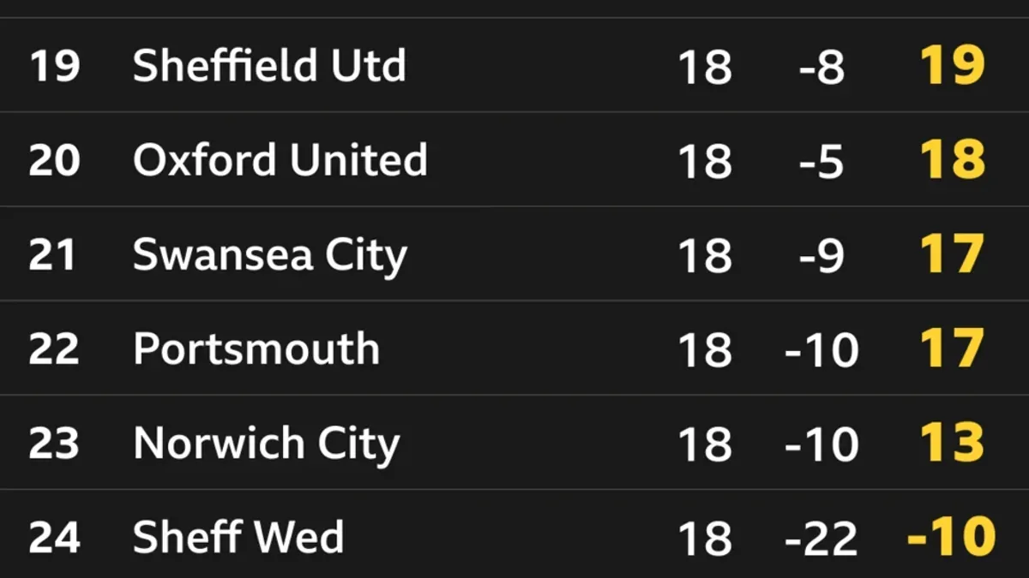Select the Sheff Wed team name

pyautogui.click(x=238, y=538)
